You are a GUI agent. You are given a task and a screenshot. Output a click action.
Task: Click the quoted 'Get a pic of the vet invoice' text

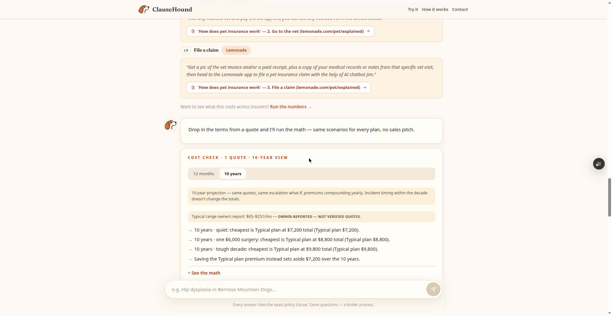(310, 71)
